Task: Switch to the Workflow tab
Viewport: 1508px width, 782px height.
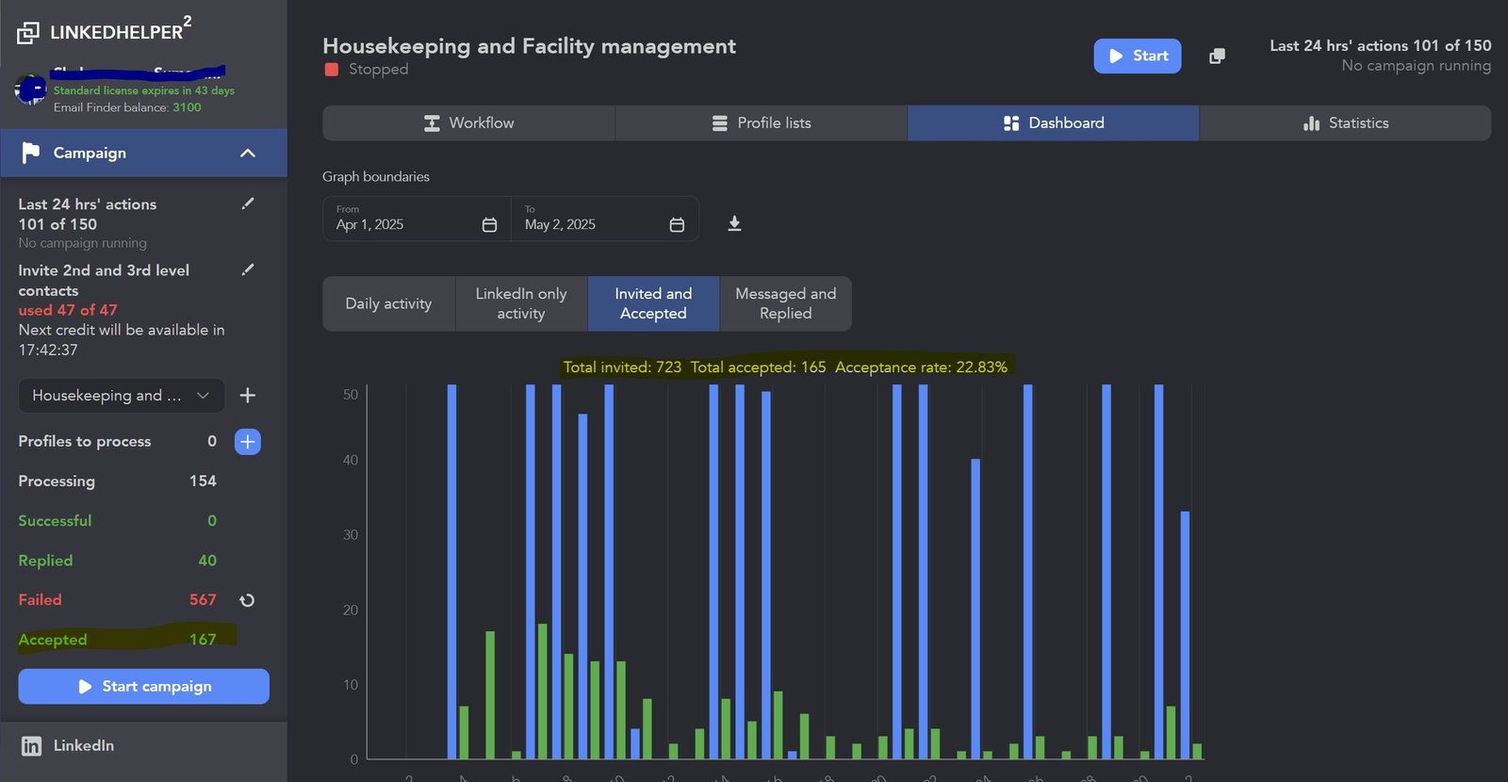Action: [468, 123]
